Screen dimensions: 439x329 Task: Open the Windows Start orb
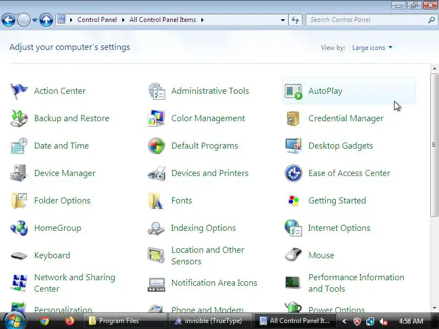coord(15,321)
